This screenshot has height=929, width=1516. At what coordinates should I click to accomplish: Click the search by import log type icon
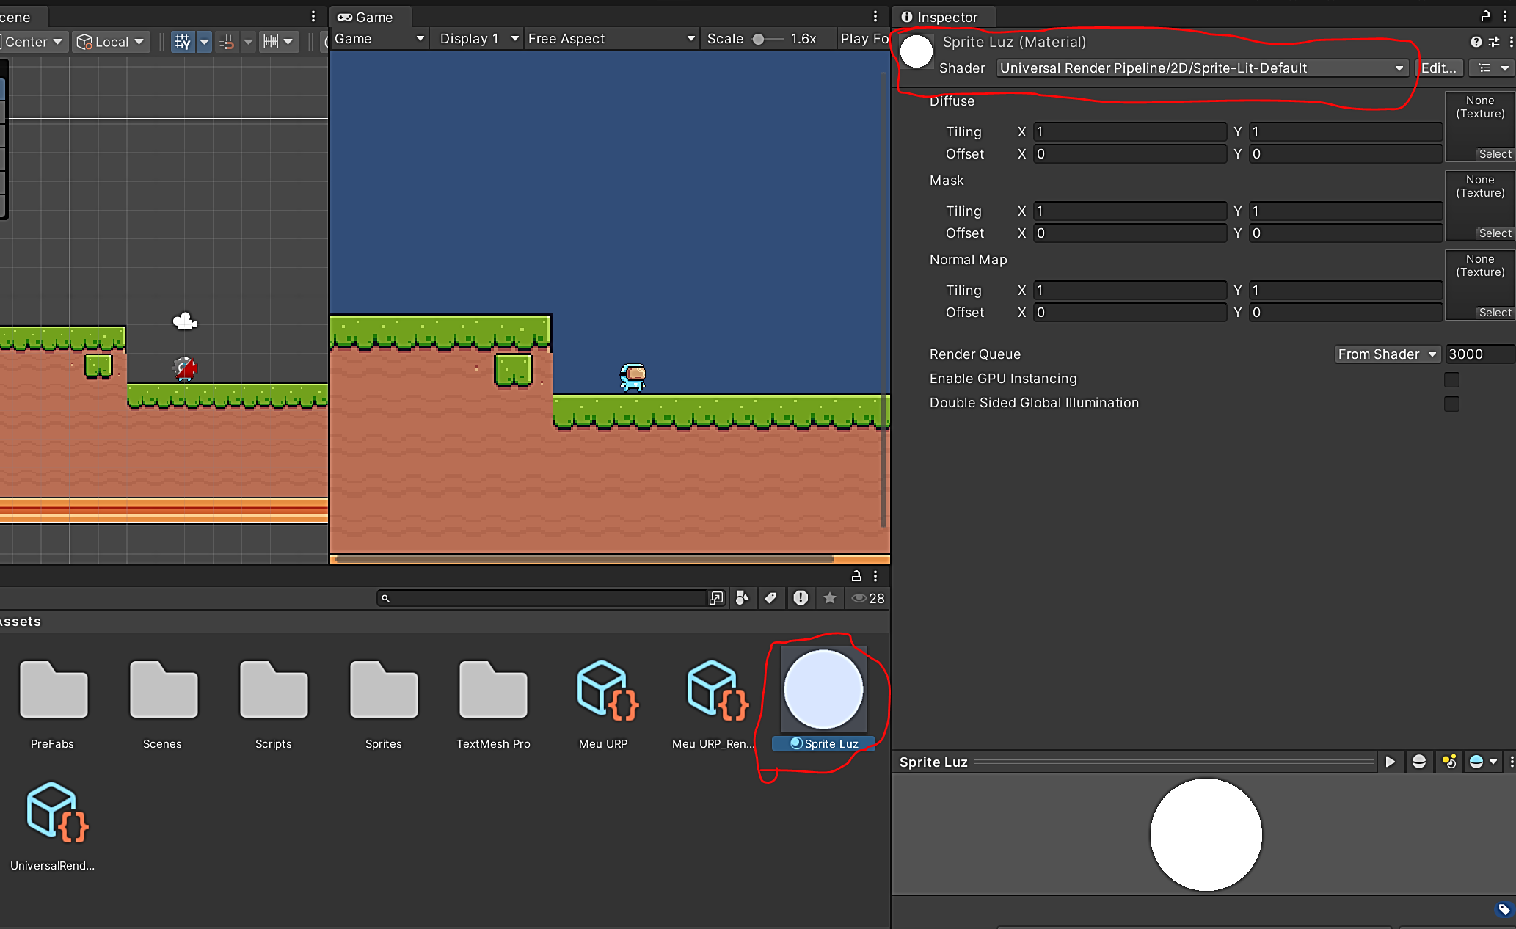801,598
